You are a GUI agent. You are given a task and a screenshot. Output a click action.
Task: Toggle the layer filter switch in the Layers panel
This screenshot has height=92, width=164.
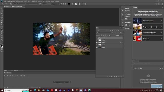tap(123, 30)
